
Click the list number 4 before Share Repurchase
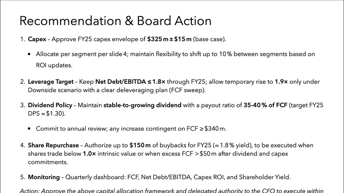23,146
